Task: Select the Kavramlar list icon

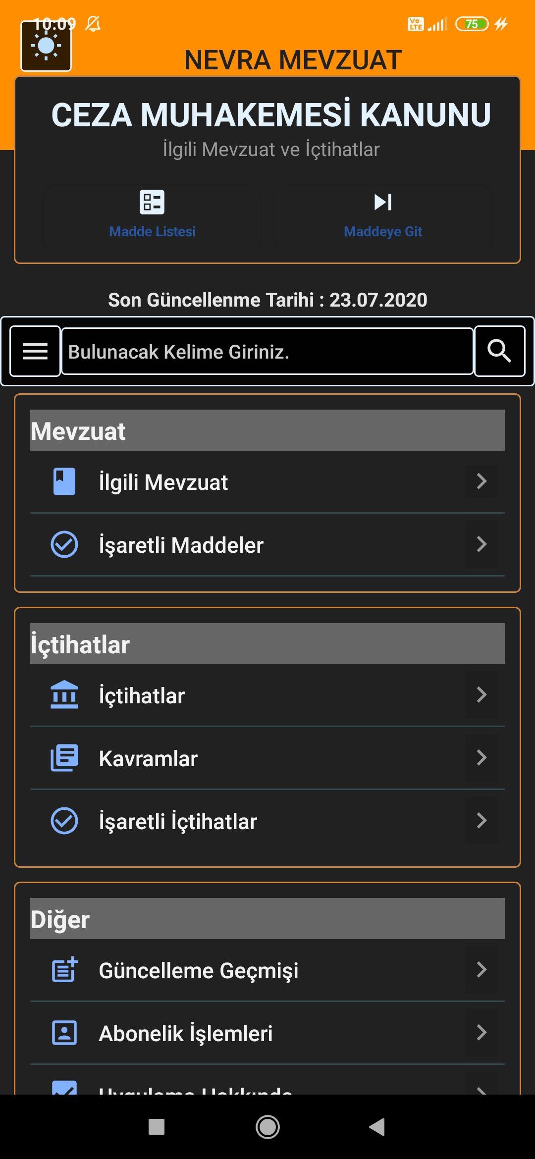Action: click(x=65, y=758)
